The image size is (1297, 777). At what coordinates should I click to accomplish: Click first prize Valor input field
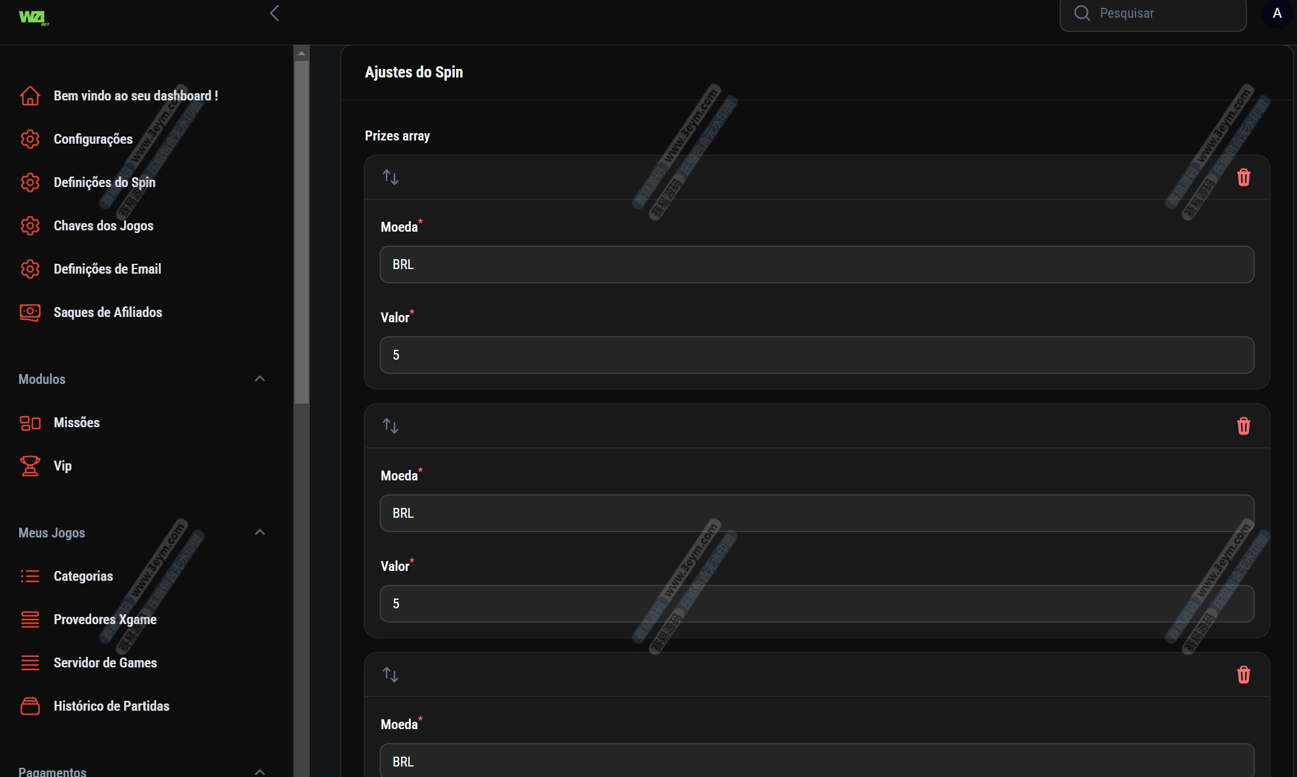817,355
